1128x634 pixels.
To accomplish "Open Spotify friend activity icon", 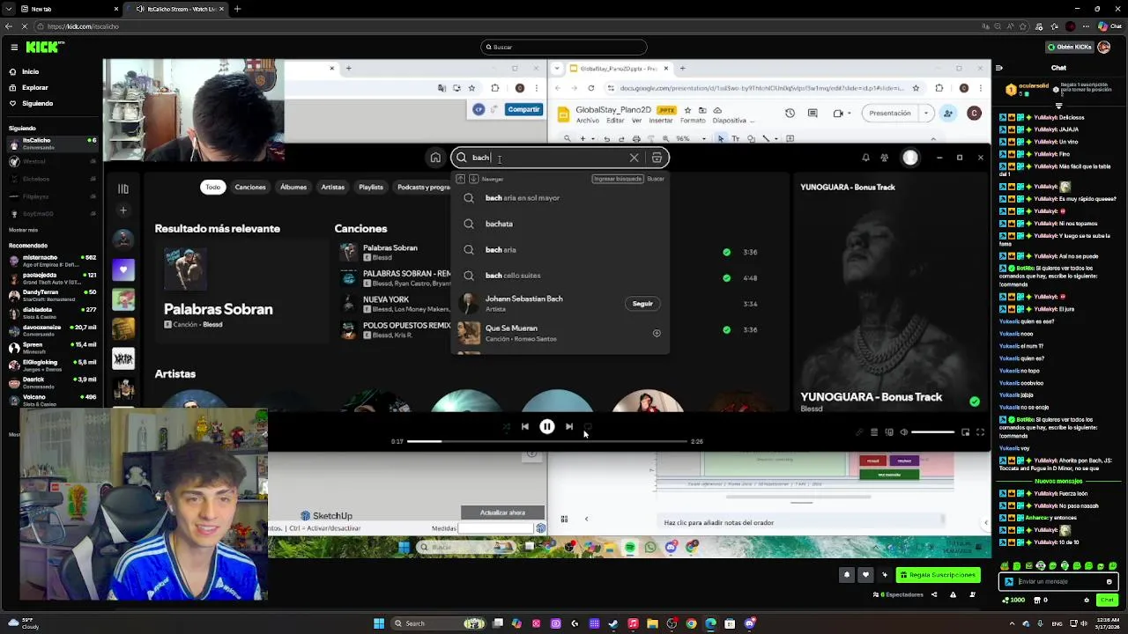I will click(x=885, y=158).
